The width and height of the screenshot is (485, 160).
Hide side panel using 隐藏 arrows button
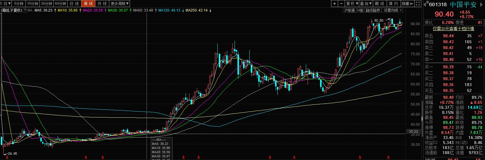tap(407, 4)
